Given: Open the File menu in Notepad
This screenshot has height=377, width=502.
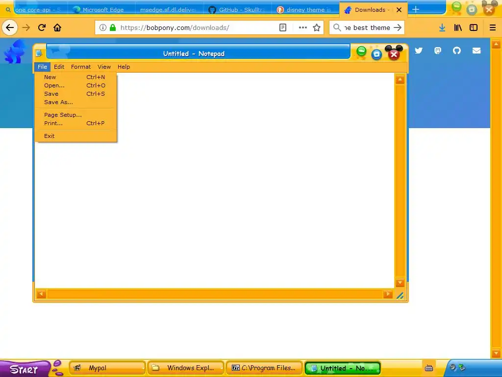Looking at the screenshot, I should 42,67.
